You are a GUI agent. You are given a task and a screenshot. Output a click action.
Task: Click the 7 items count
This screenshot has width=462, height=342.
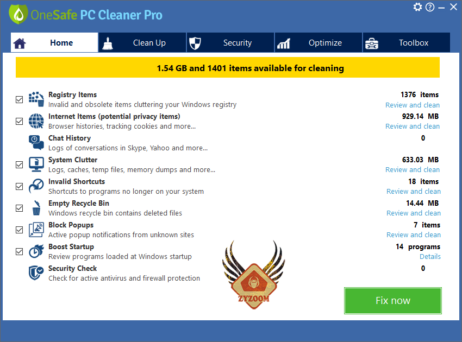427,225
